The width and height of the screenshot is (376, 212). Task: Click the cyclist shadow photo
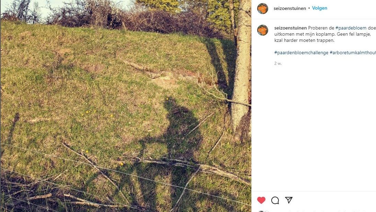coord(126,106)
